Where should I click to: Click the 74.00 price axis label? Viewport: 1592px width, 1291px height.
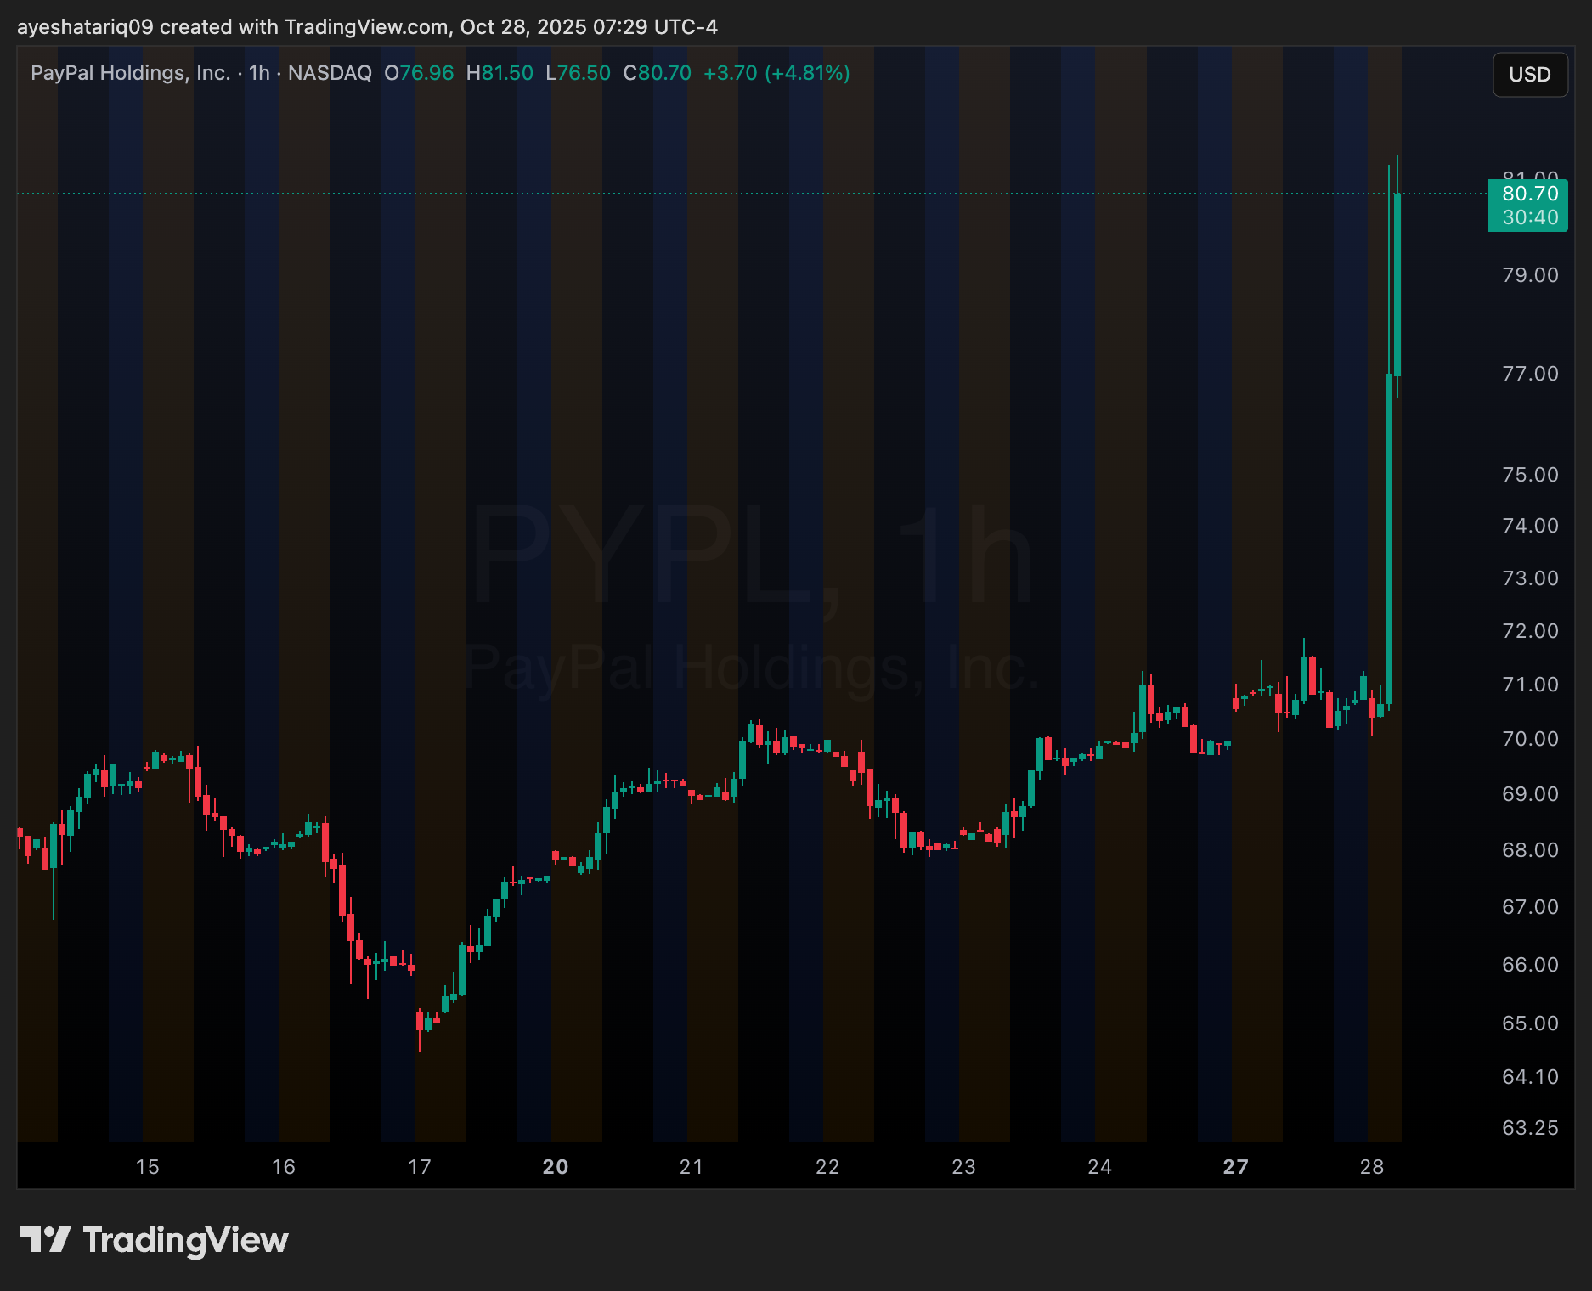1530,526
